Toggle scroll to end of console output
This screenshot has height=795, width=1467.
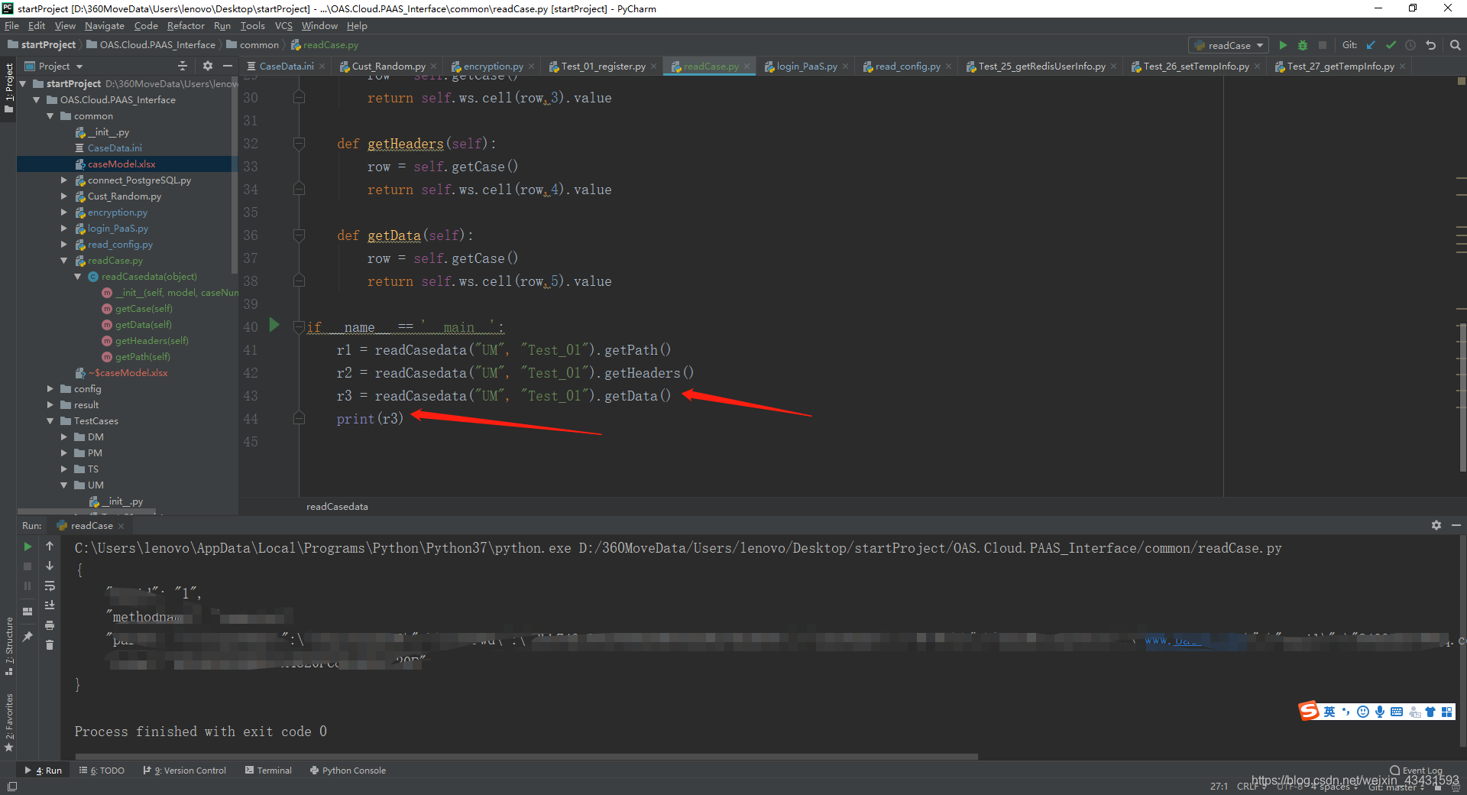click(50, 605)
